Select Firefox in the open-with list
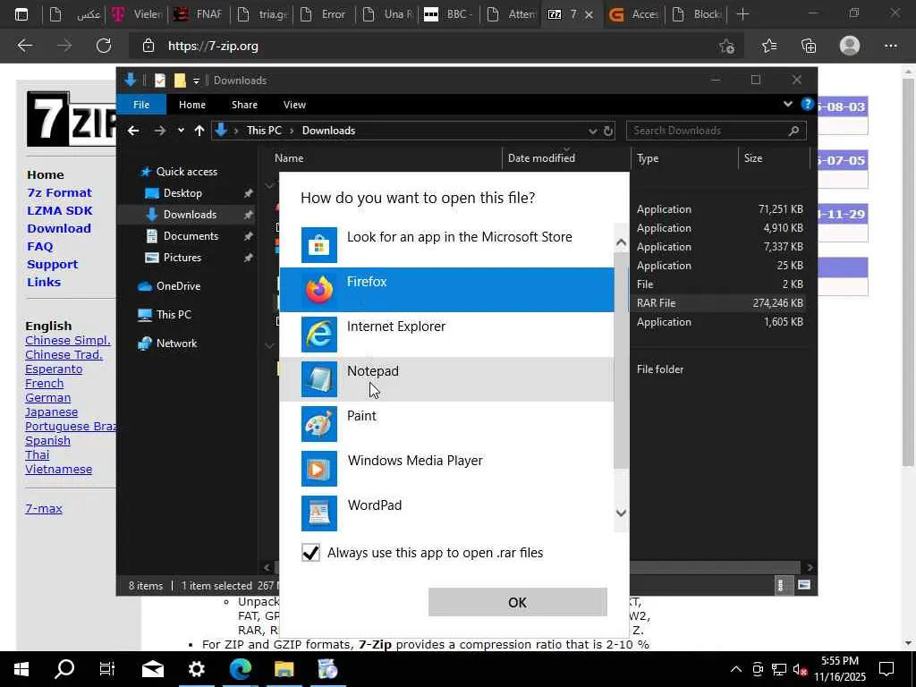This screenshot has width=916, height=687. 447,290
